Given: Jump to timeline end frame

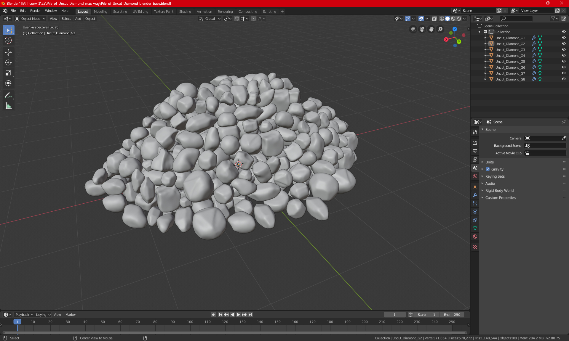Looking at the screenshot, I should point(250,315).
